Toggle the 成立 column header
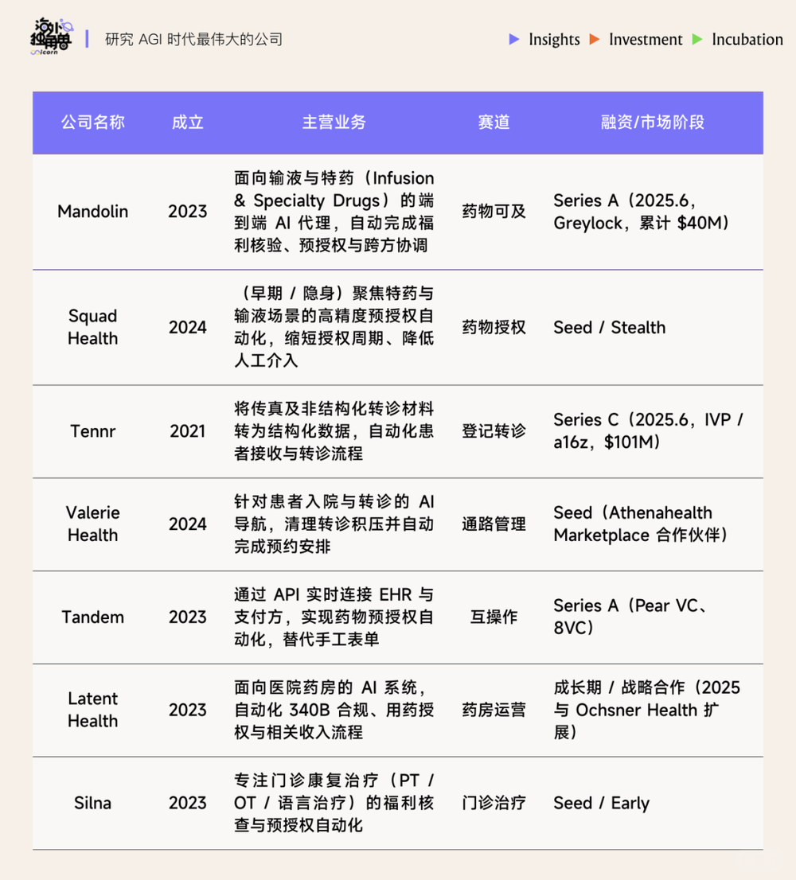 pyautogui.click(x=188, y=123)
